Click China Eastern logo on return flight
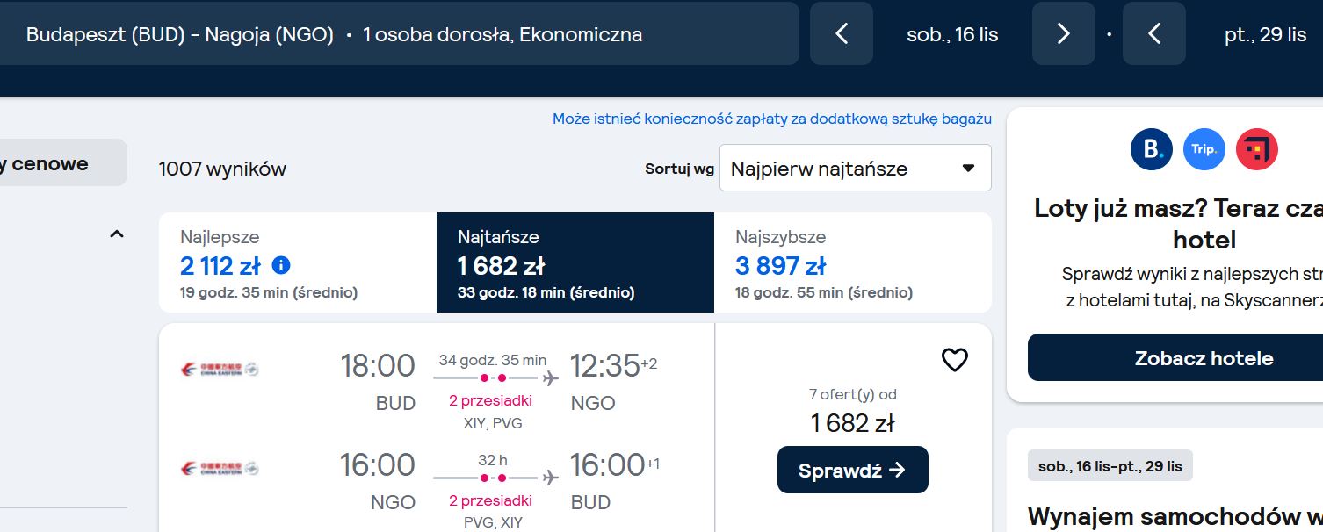 (220, 469)
